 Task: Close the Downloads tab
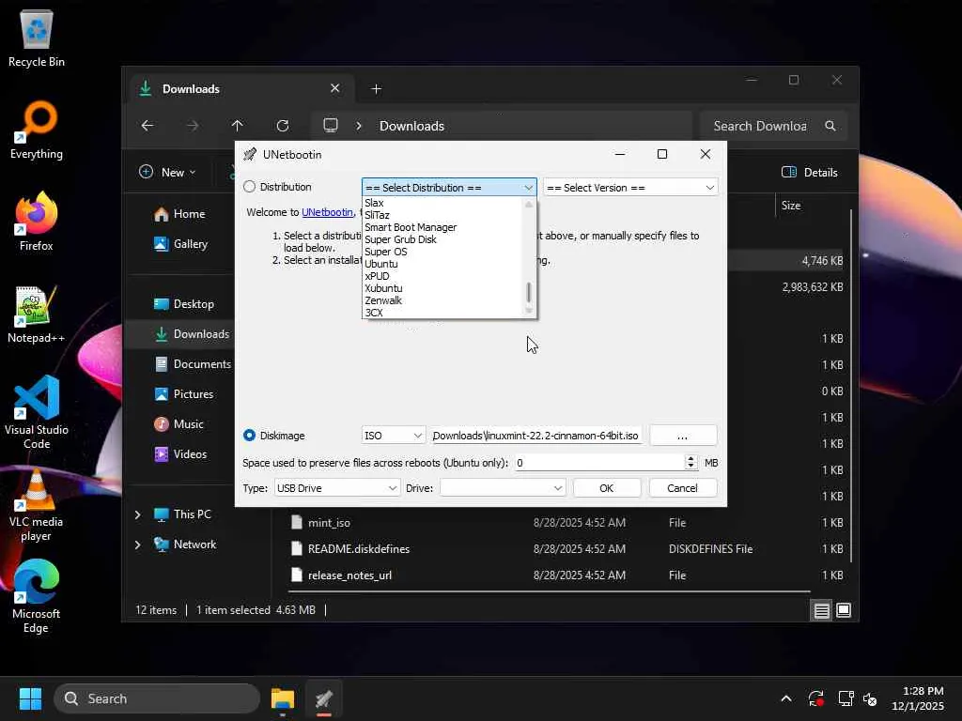tap(335, 88)
